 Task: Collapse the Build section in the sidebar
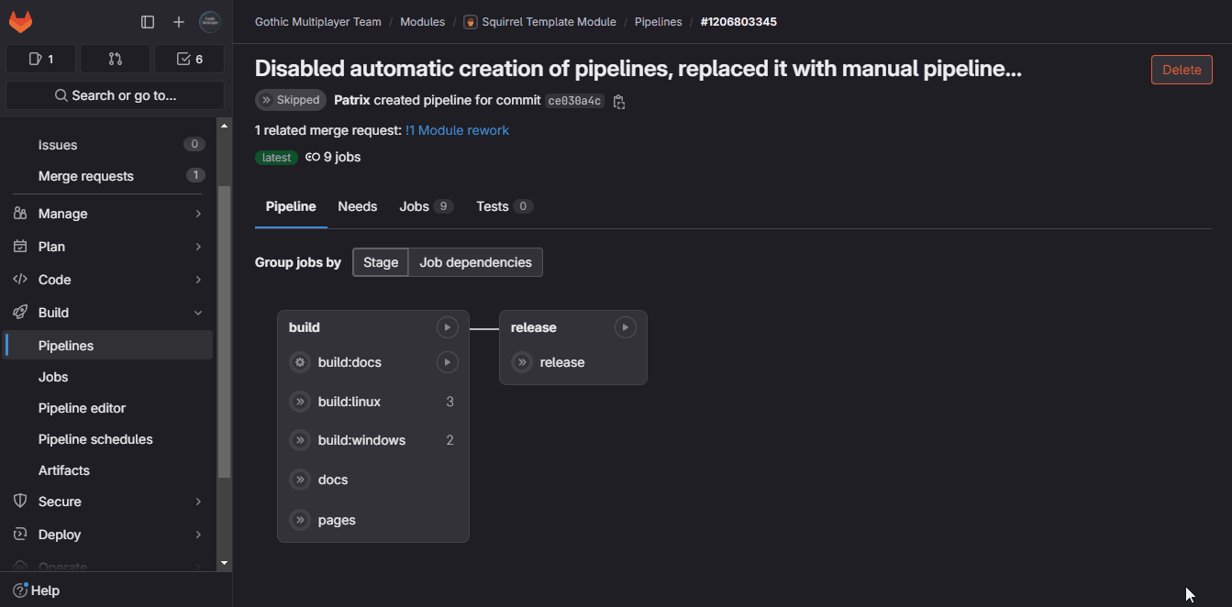[198, 312]
